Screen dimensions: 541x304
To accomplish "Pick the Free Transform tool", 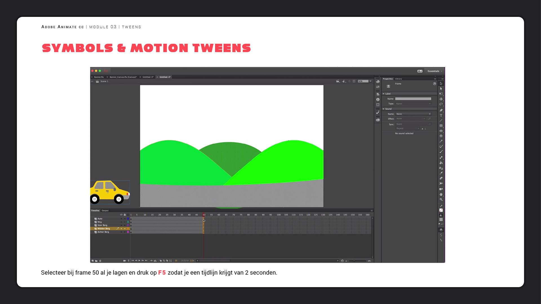I will (x=441, y=94).
